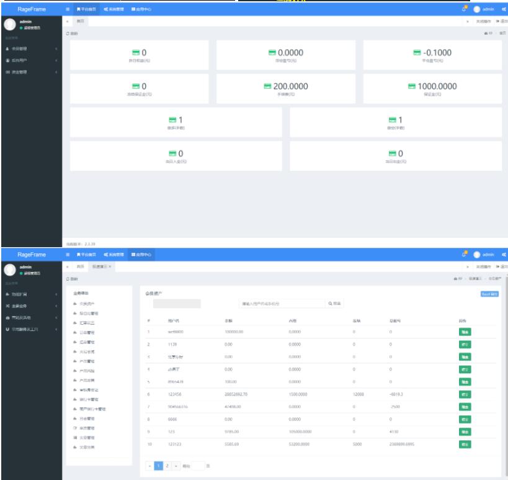Click the search button next to the username field
This screenshot has width=508, height=480.
click(x=334, y=304)
